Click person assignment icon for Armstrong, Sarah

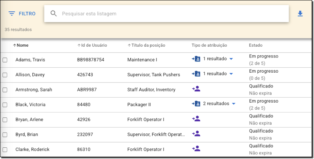pyautogui.click(x=196, y=89)
